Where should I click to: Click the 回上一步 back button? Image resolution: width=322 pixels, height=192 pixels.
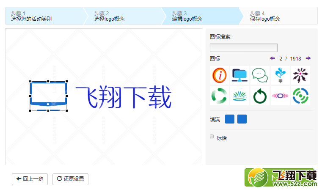[x=30, y=179]
